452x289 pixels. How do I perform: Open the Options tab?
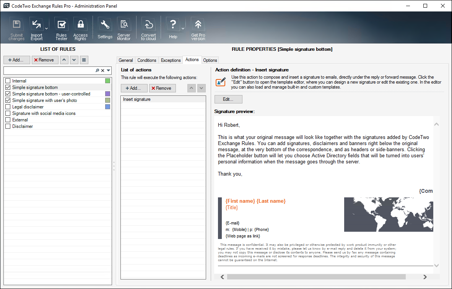click(210, 60)
